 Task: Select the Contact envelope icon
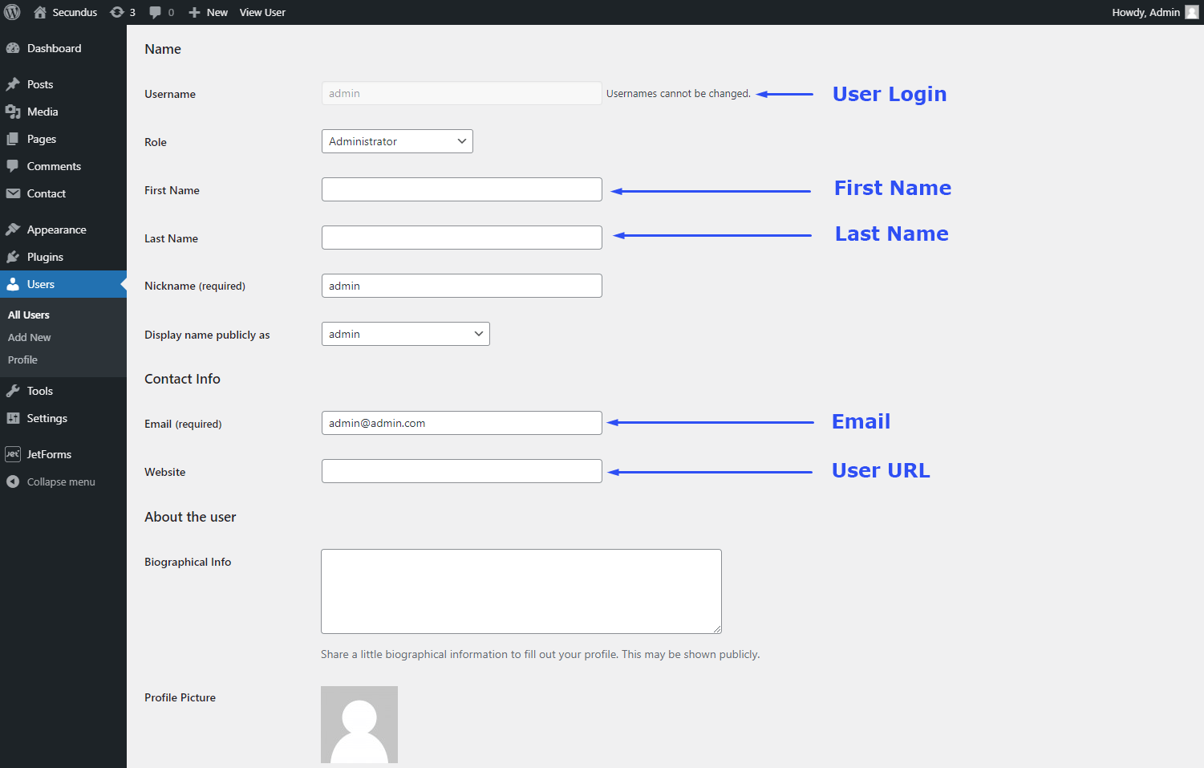pos(14,193)
